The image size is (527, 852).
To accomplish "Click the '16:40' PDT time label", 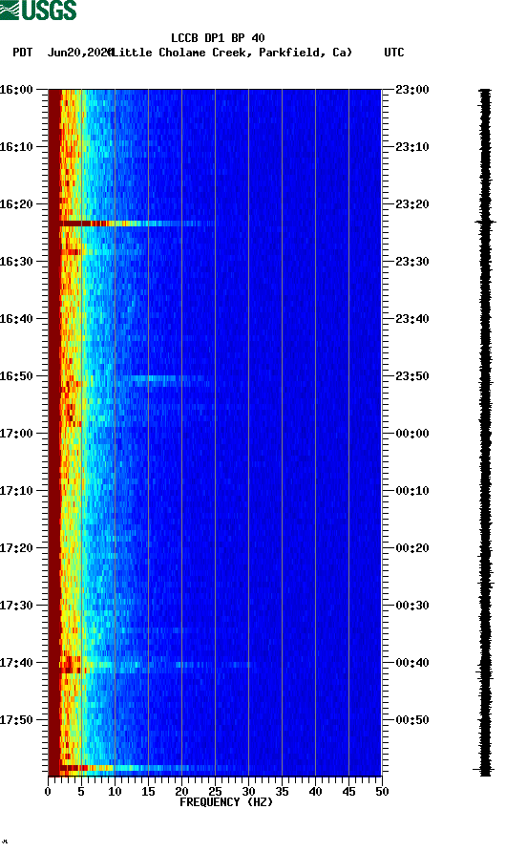I will 16,318.
